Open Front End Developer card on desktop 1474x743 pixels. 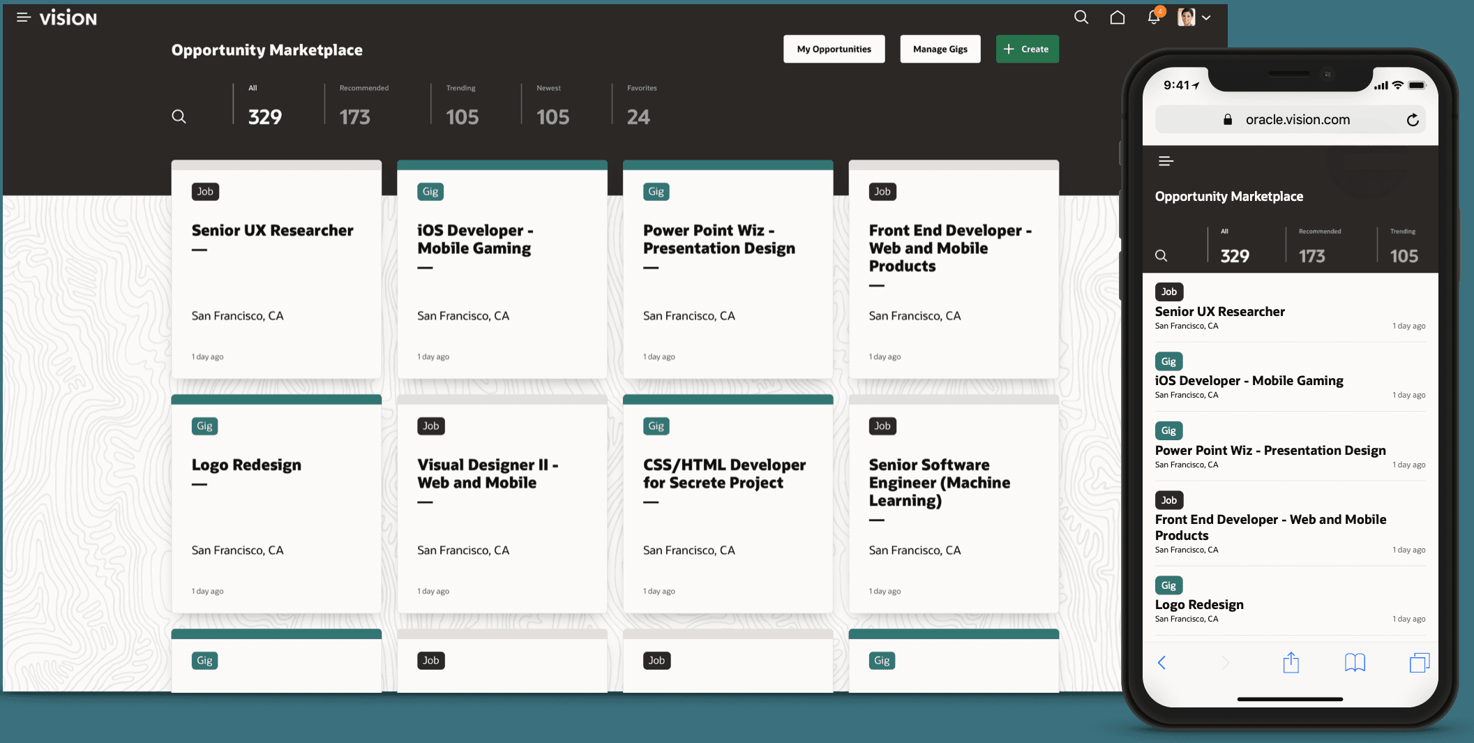tap(954, 270)
